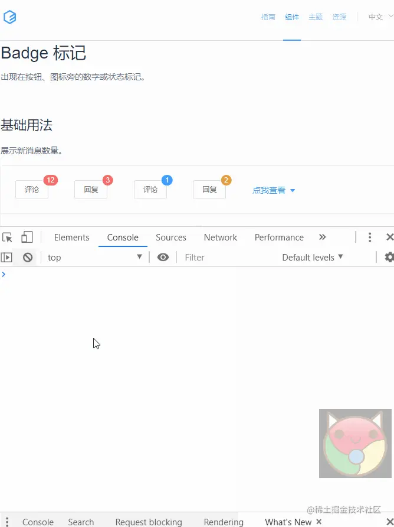Close the bottom drawer
This screenshot has width=394, height=527.
pos(390,522)
